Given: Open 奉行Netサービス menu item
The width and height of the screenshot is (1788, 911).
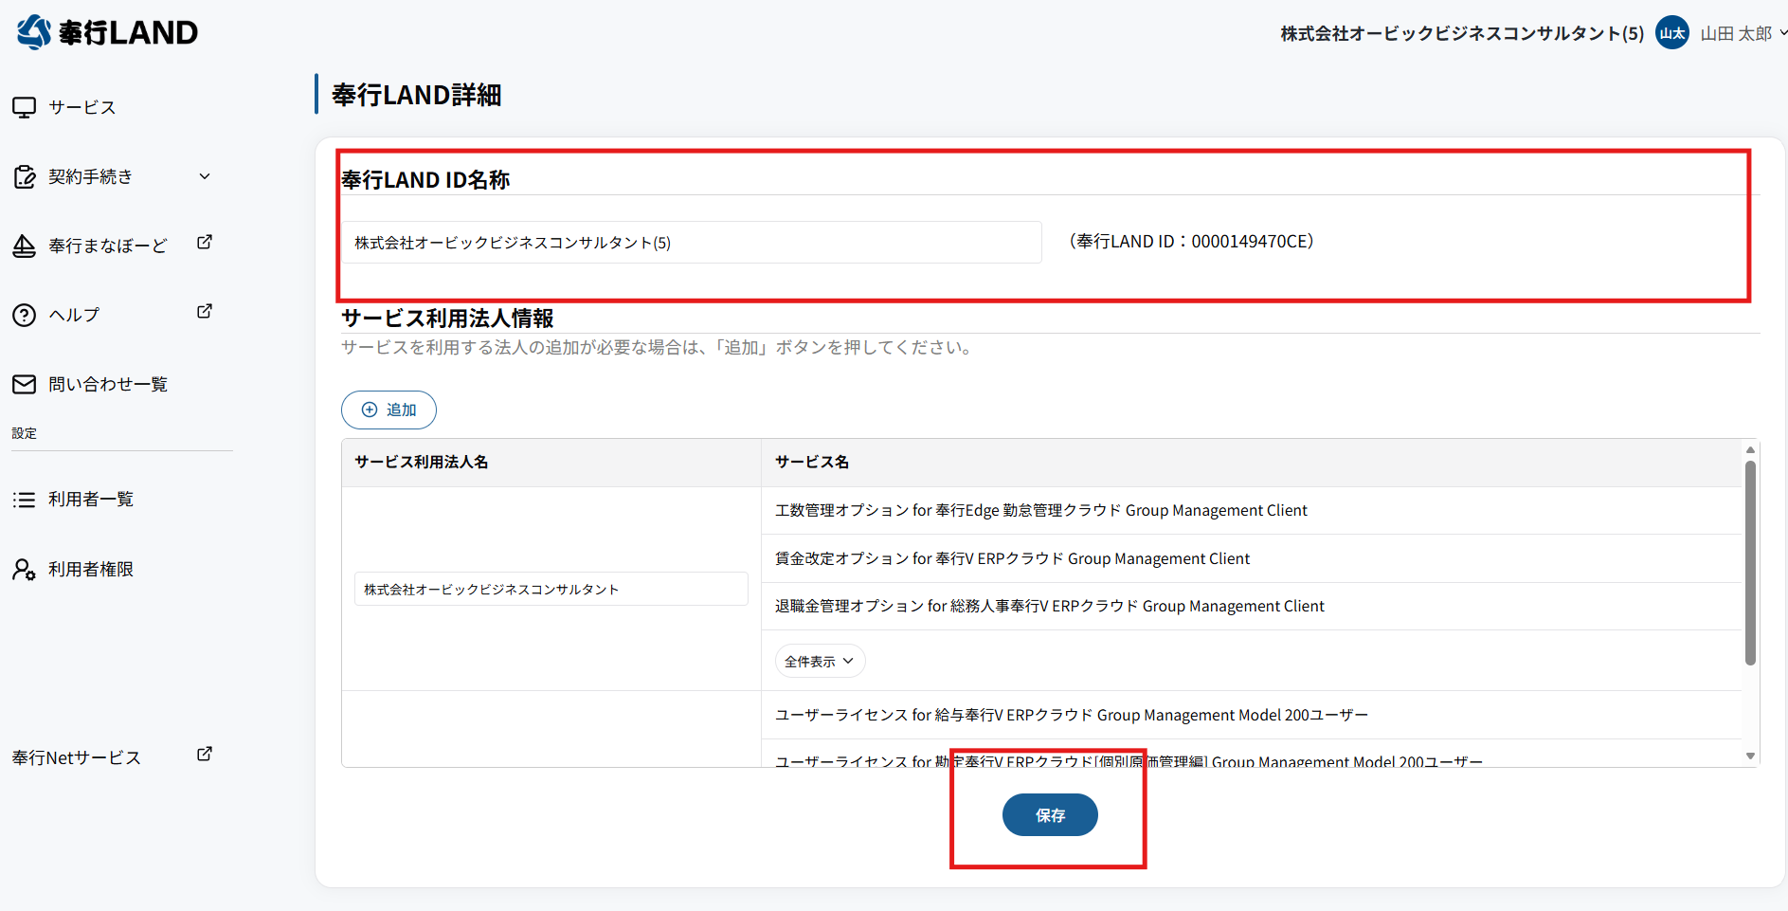Looking at the screenshot, I should coord(77,757).
